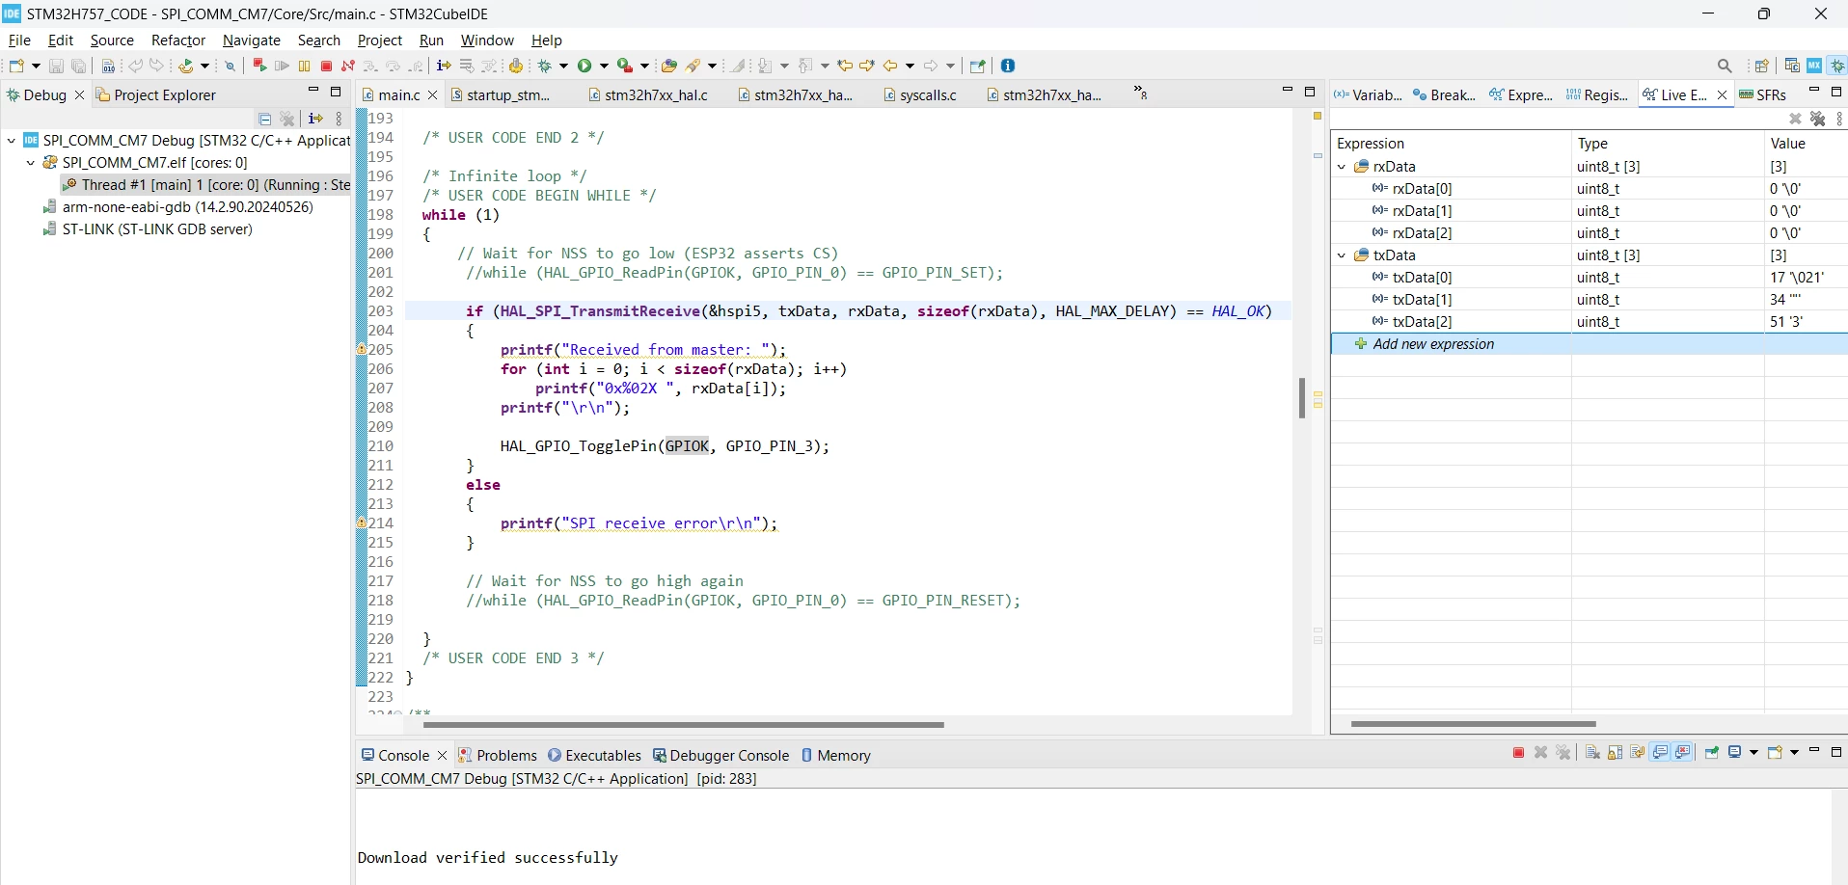Click Remove All Expressions double-X icon
This screenshot has height=885, width=1848.
click(1818, 119)
